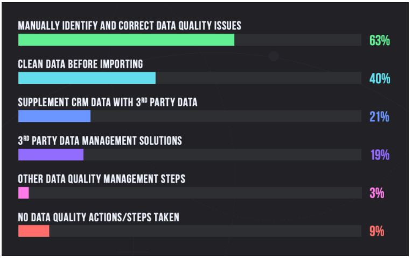
Task: Click the purple 19% bar
Action: (51, 155)
